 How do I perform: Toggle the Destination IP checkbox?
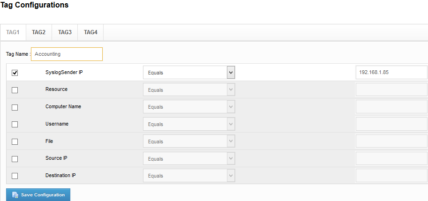pyautogui.click(x=15, y=176)
